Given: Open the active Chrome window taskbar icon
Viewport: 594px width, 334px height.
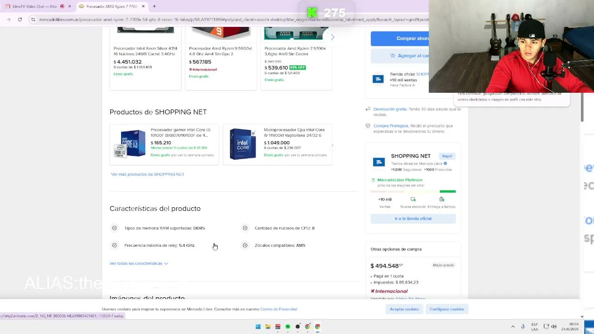Looking at the screenshot, I should [317, 327].
